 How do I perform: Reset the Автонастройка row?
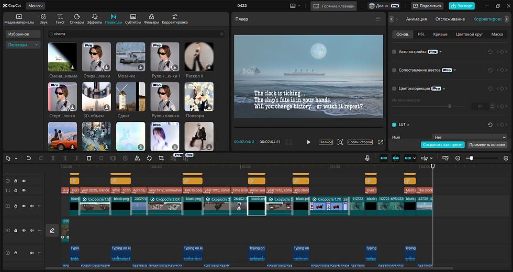click(x=490, y=52)
